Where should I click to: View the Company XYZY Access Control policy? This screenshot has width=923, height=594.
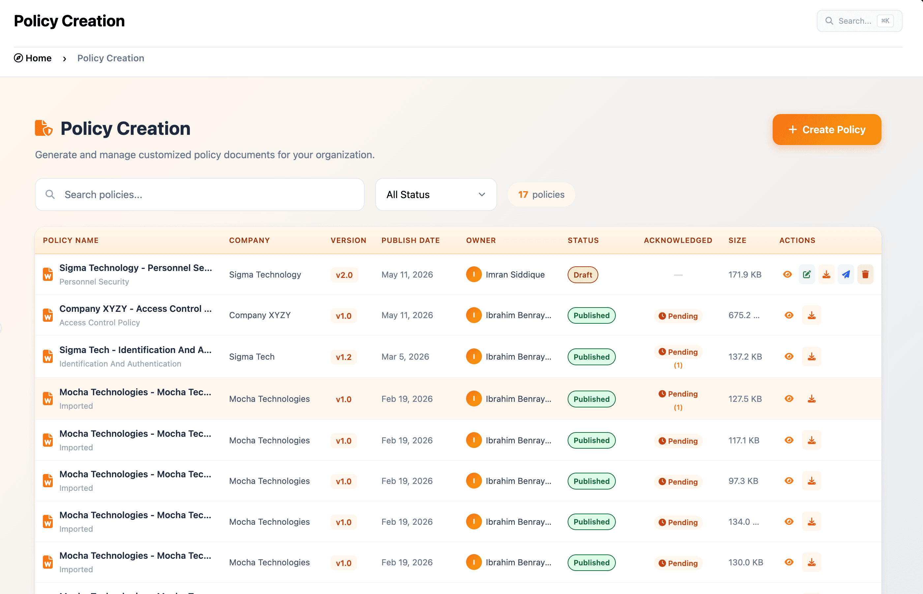coord(789,315)
